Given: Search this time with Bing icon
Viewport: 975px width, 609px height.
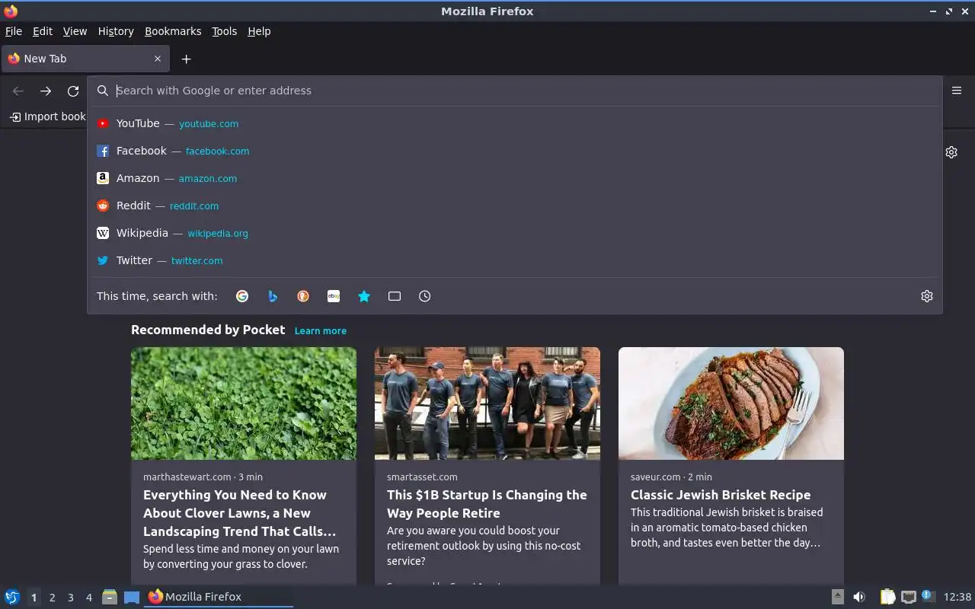Looking at the screenshot, I should click(x=273, y=296).
